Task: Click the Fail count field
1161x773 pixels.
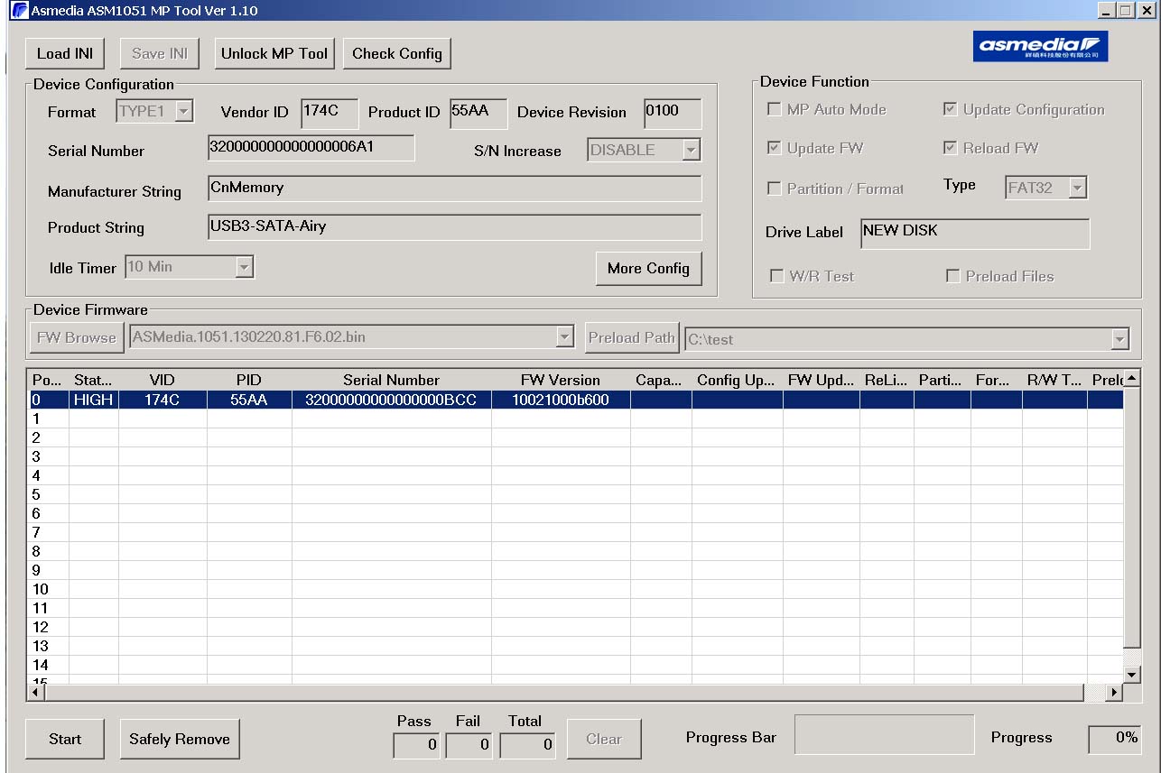Action: coord(469,745)
